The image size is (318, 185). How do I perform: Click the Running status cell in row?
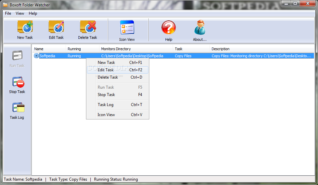click(x=74, y=56)
